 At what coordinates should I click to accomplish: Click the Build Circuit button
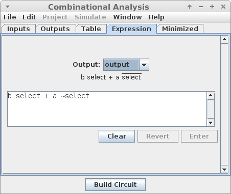[115, 184]
